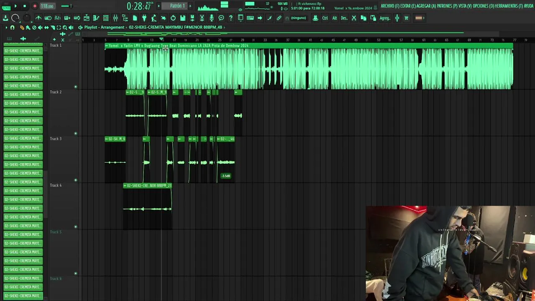This screenshot has width=535, height=301.
Task: Open the playlist magnet snap menu
Action: tap(12, 28)
